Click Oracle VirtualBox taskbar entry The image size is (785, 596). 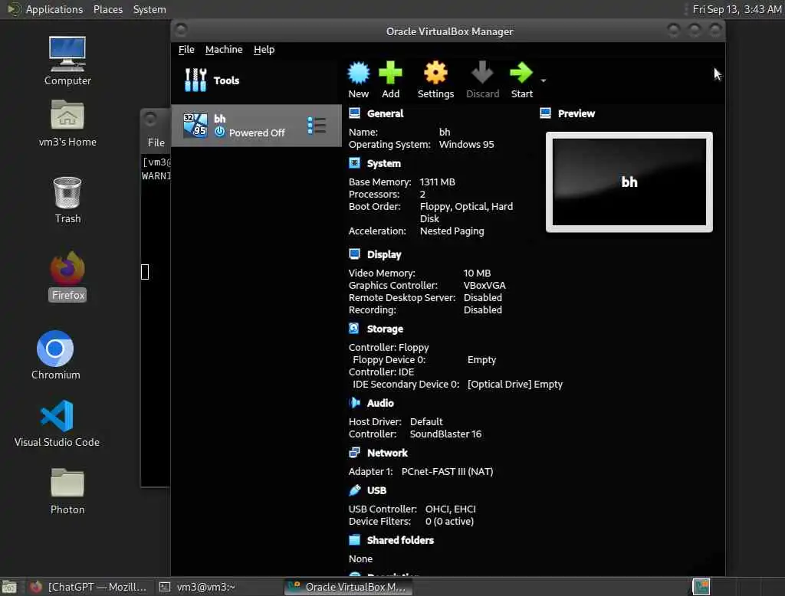coord(349,587)
